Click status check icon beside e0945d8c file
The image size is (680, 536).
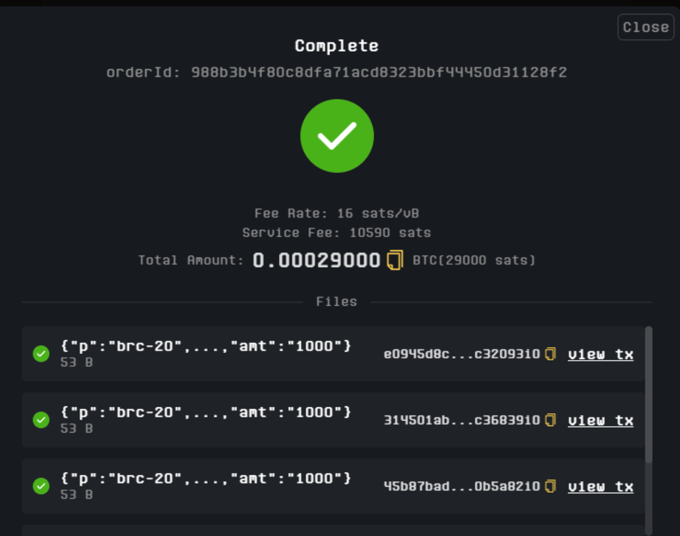[x=41, y=354]
